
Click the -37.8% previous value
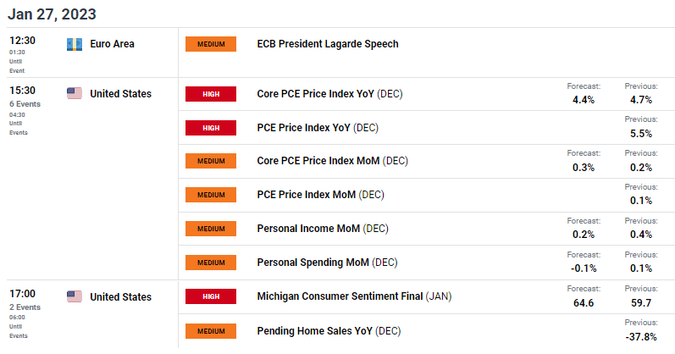[x=640, y=337]
